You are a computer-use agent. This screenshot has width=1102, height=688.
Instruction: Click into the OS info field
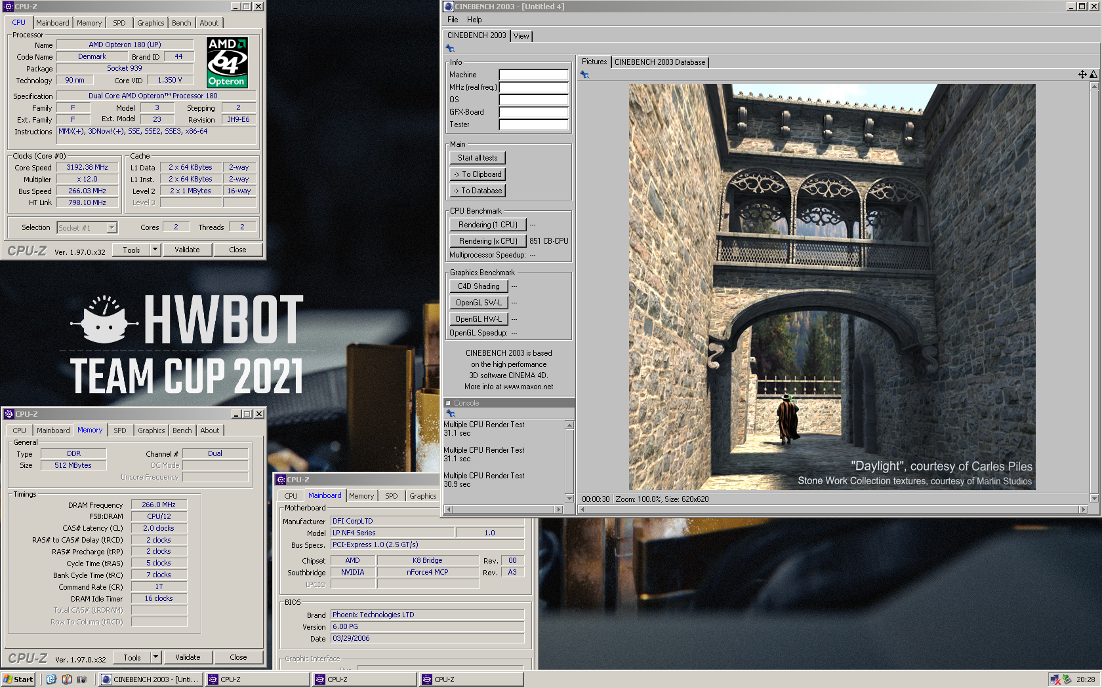(533, 100)
